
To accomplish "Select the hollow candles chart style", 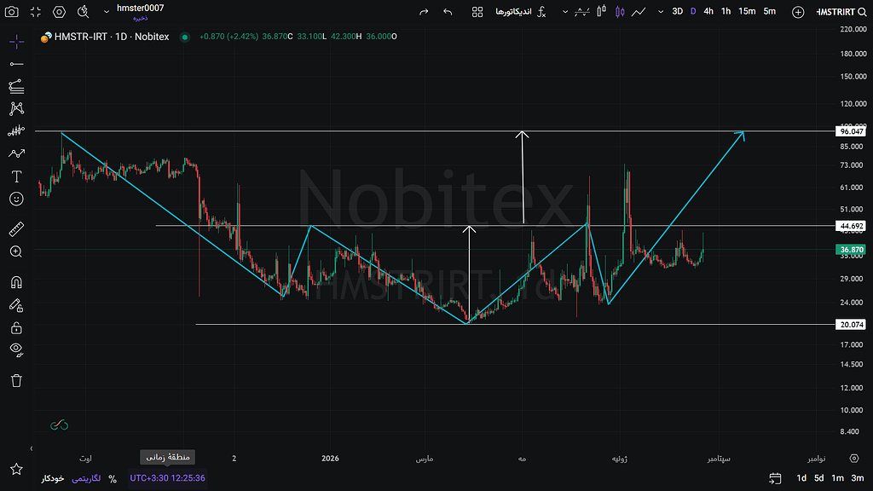I will [601, 12].
